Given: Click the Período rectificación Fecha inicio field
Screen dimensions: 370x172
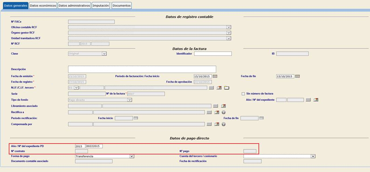Looking at the screenshot, I should (124, 118).
